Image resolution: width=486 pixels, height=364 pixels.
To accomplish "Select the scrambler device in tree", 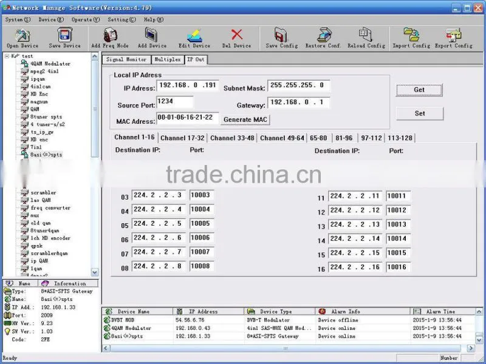I will 43,192.
